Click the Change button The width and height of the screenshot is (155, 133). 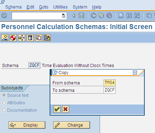pyautogui.click(x=72, y=125)
